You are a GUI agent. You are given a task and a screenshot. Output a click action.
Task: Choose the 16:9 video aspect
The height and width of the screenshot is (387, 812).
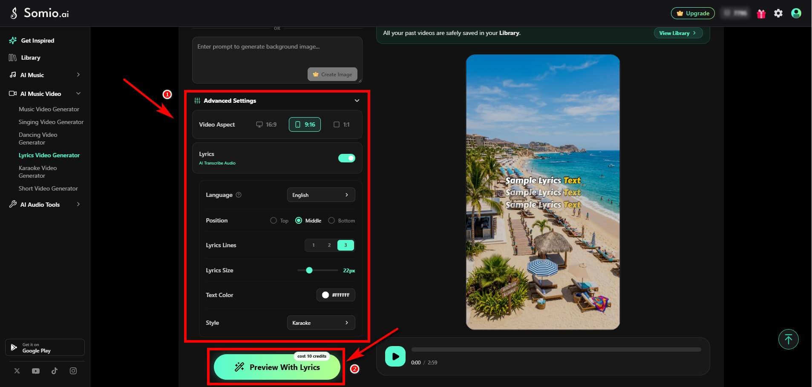[266, 124]
